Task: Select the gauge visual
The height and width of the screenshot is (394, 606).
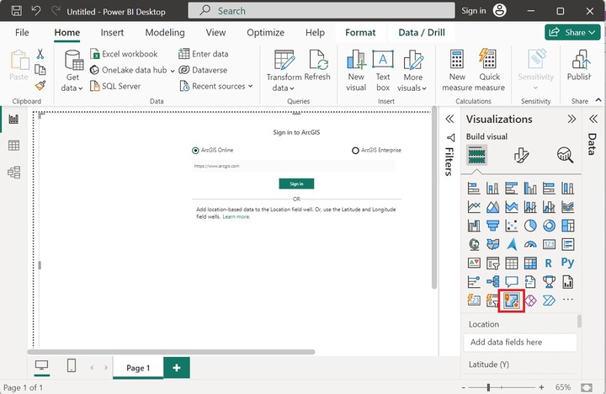Action: tap(530, 244)
